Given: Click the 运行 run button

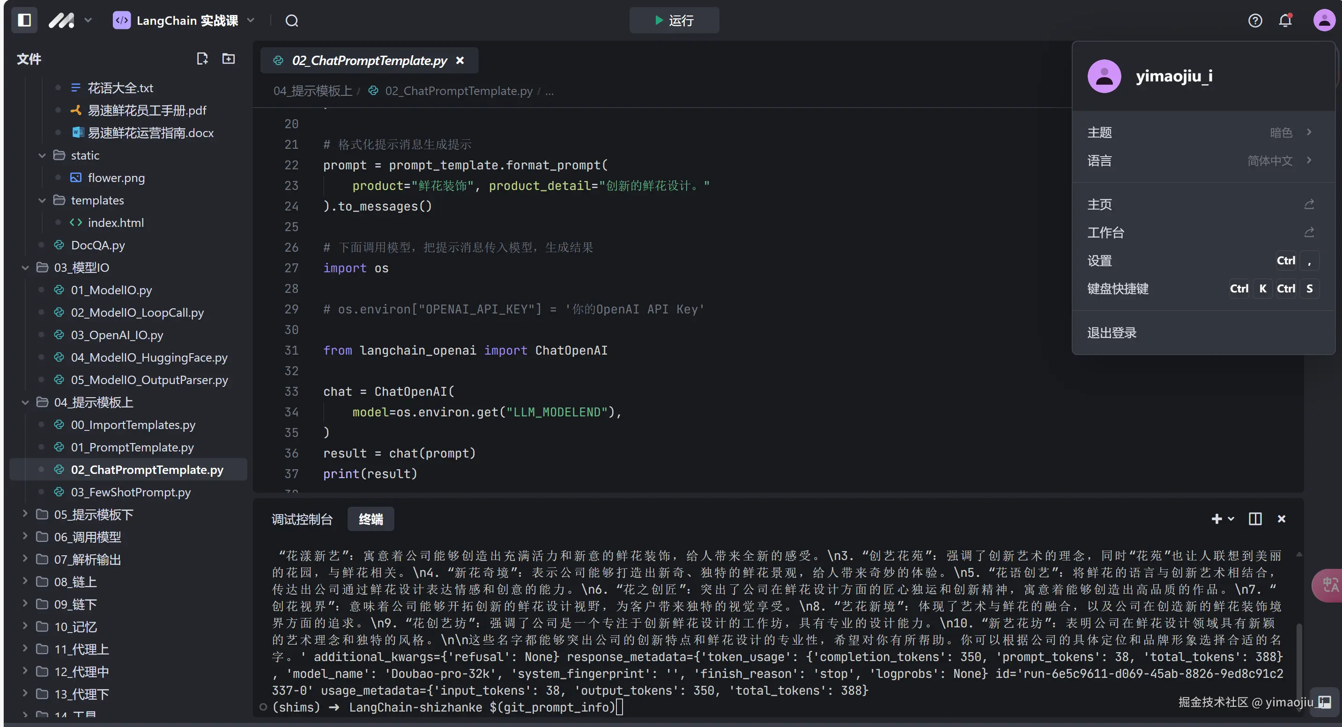Looking at the screenshot, I should [674, 20].
